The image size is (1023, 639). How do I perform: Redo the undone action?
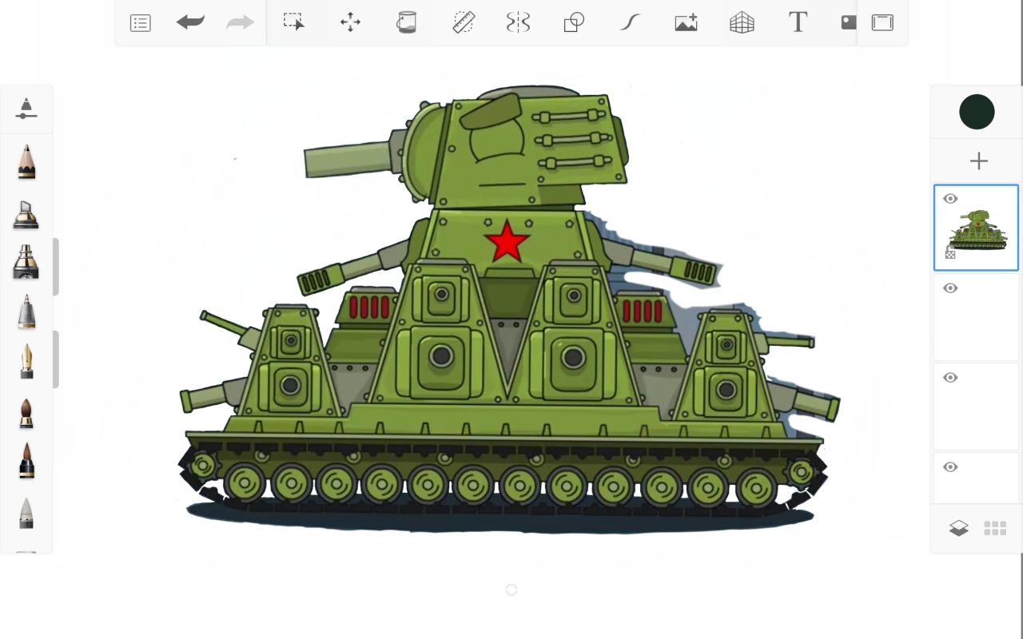coord(240,22)
